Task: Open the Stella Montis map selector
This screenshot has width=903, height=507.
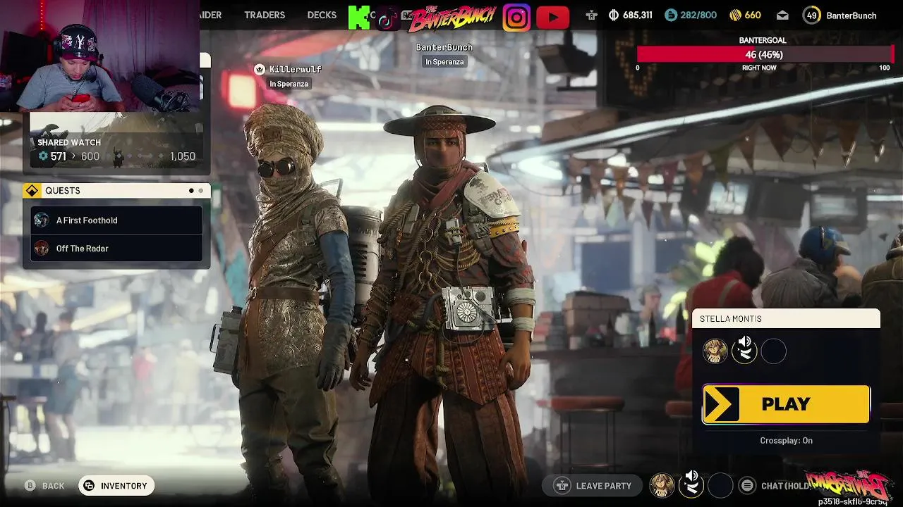Action: [786, 319]
